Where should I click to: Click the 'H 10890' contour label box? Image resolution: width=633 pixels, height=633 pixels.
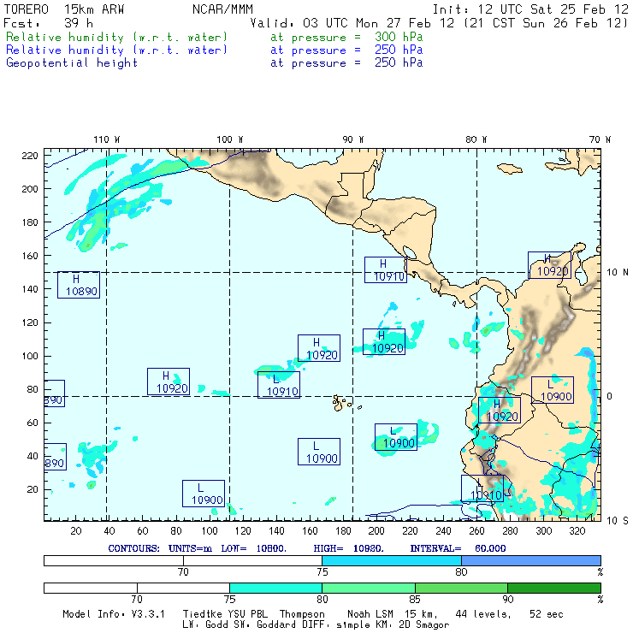point(79,285)
